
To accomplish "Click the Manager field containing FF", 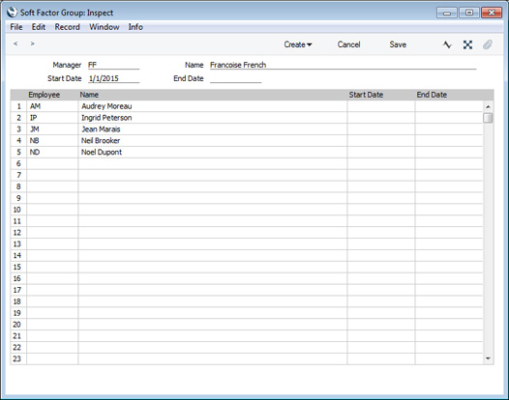I will click(113, 65).
